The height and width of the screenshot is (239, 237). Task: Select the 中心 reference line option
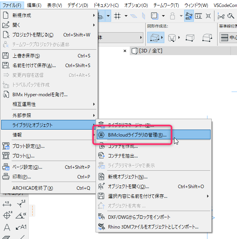(x=228, y=37)
